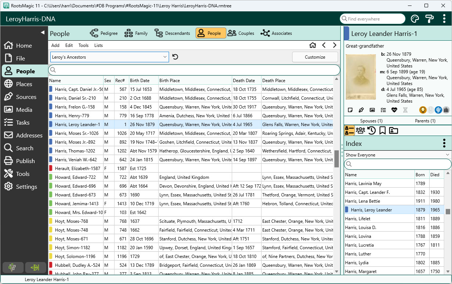The height and width of the screenshot is (284, 452).
Task: Click the FamilySearch tree button in sidebar bottom
Action: click(13, 268)
